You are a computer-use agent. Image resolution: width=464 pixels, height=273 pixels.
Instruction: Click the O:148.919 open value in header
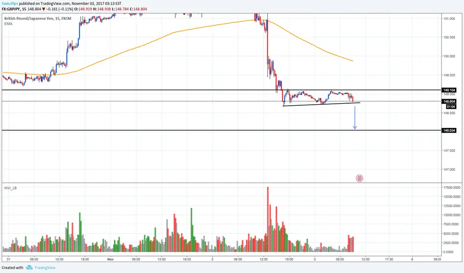click(x=83, y=9)
